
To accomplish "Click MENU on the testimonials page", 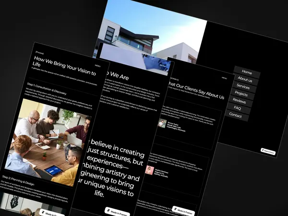I will 224,78.
